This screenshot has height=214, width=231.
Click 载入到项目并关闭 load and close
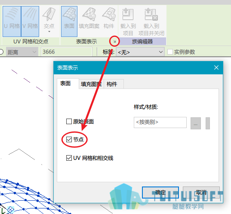[x=151, y=22]
